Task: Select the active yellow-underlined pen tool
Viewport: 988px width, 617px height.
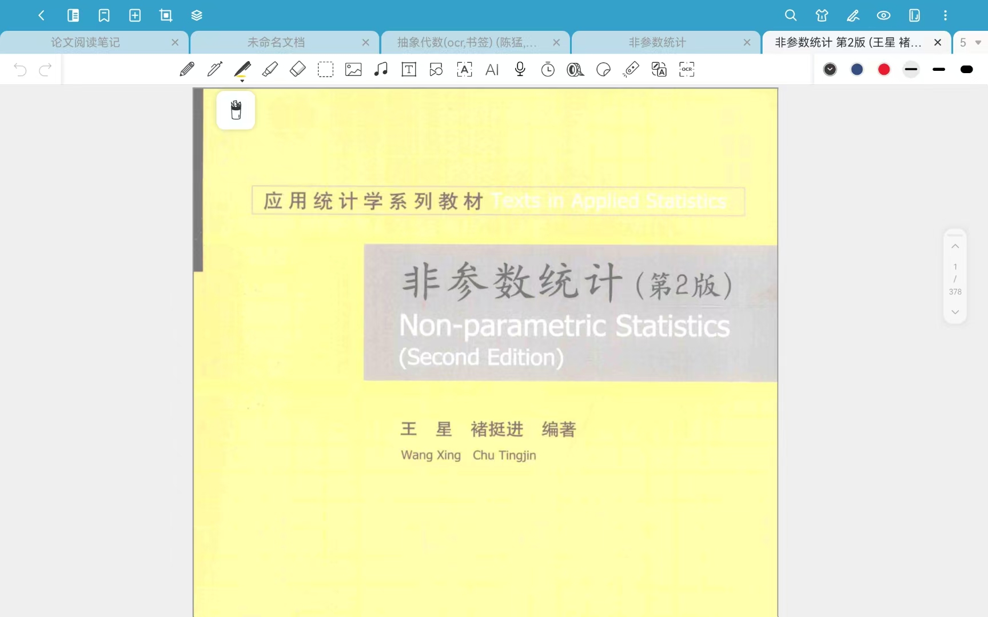Action: (x=242, y=70)
